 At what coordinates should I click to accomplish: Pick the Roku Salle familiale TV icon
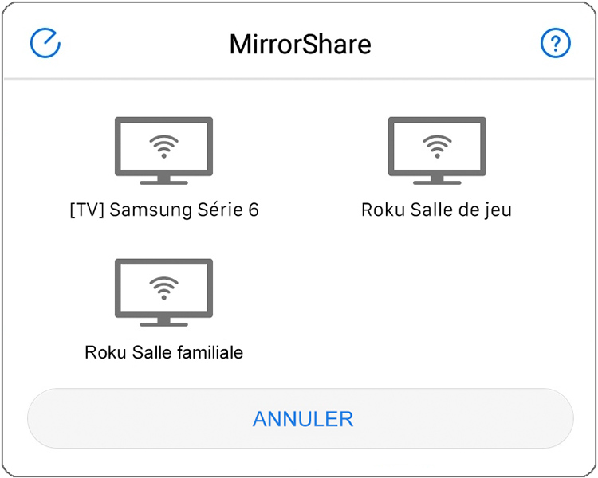(x=163, y=292)
